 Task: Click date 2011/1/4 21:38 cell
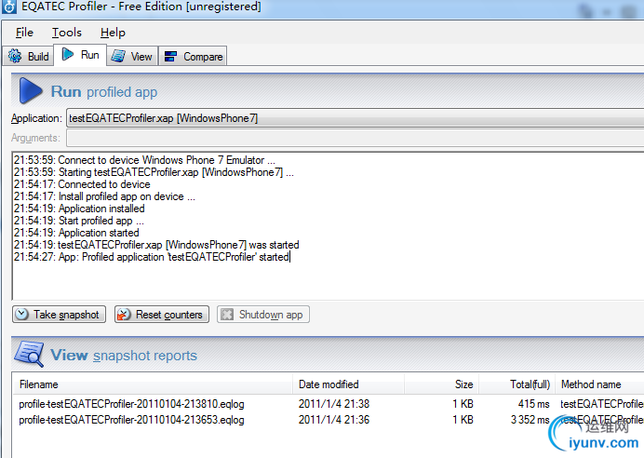tap(334, 404)
